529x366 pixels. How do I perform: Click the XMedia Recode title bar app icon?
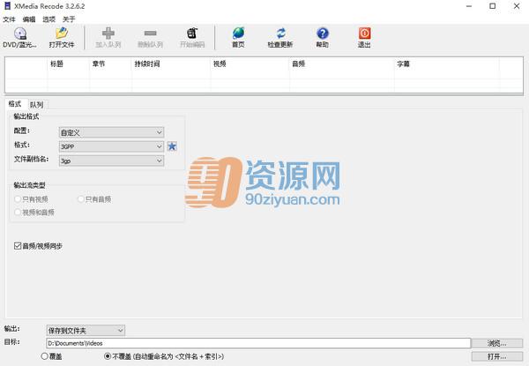click(7, 6)
